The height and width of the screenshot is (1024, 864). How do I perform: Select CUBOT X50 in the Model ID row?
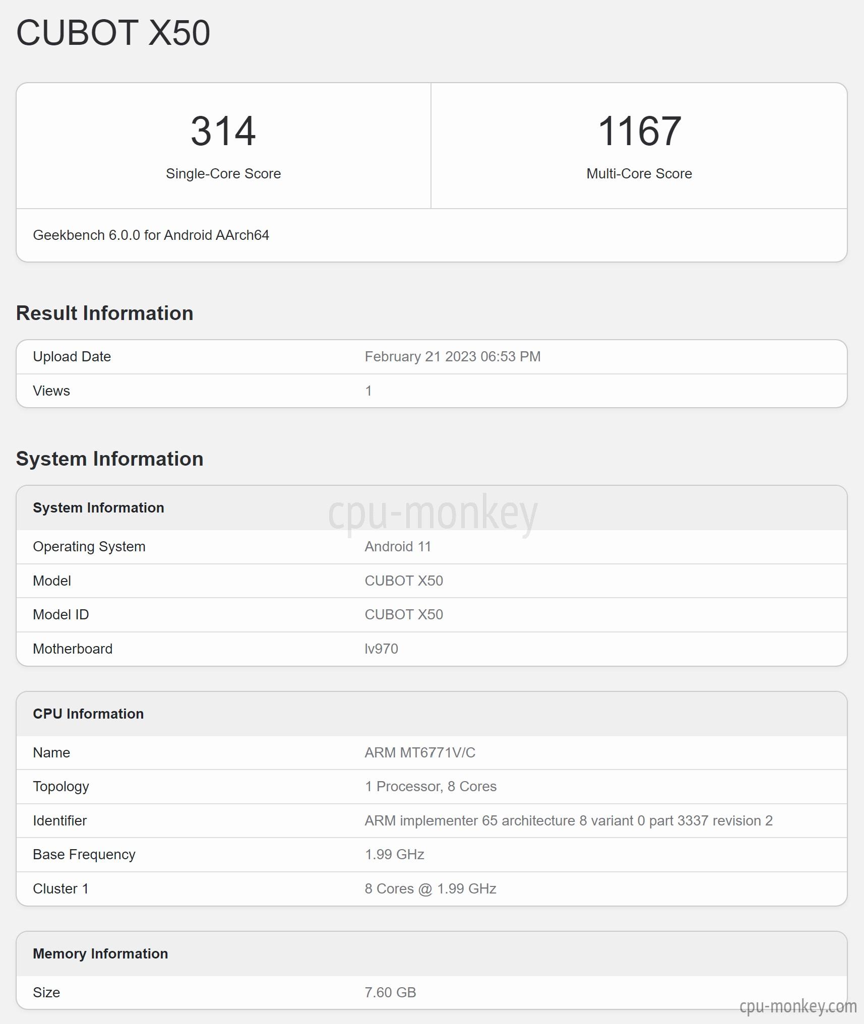click(404, 614)
